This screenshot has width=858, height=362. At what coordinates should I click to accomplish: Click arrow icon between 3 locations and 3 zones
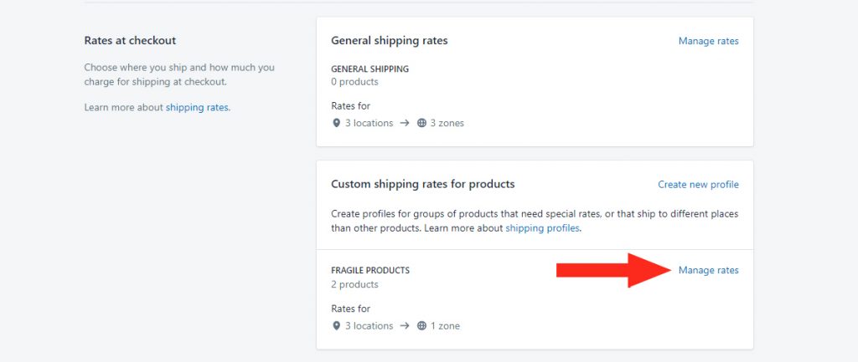coord(405,124)
